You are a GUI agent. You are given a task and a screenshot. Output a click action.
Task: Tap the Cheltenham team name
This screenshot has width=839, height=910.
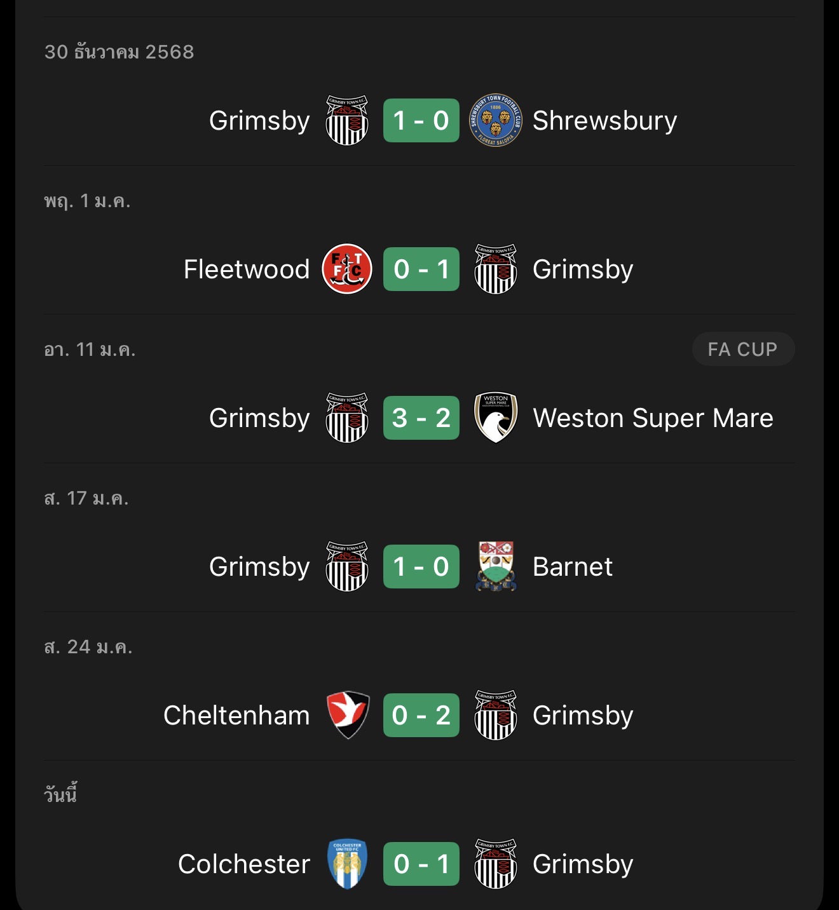click(236, 716)
